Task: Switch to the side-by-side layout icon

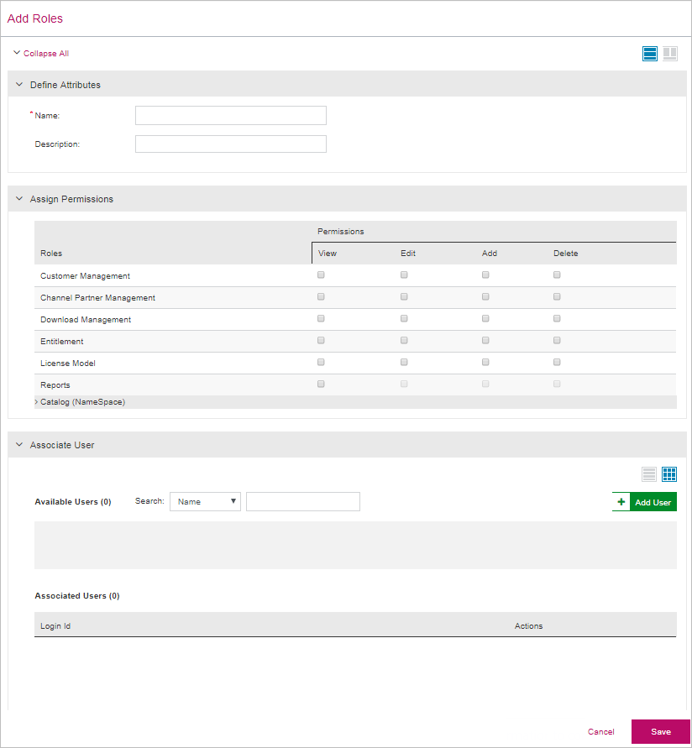Action: click(670, 54)
